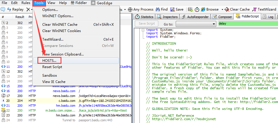The height and width of the screenshot is (123, 278).
Task: Switch to the AutoResponder tab
Action: [x=195, y=17]
